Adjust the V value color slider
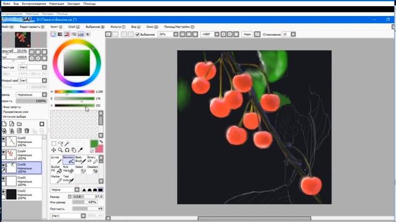The width and height of the screenshot is (396, 222). pyautogui.click(x=74, y=105)
